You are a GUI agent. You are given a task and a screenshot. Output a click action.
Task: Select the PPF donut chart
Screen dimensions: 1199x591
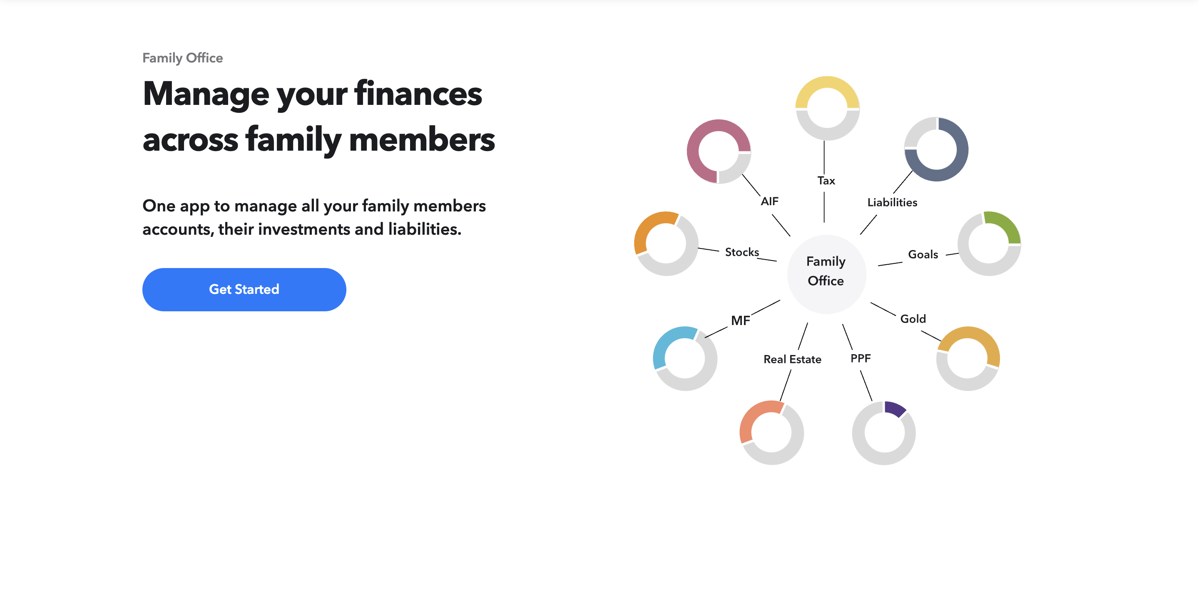(883, 433)
